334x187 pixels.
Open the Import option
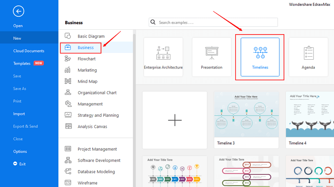tap(19, 114)
